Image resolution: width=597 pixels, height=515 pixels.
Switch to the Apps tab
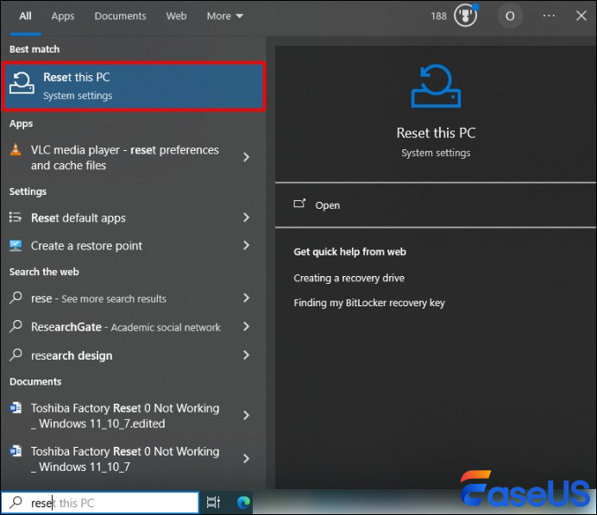click(63, 16)
